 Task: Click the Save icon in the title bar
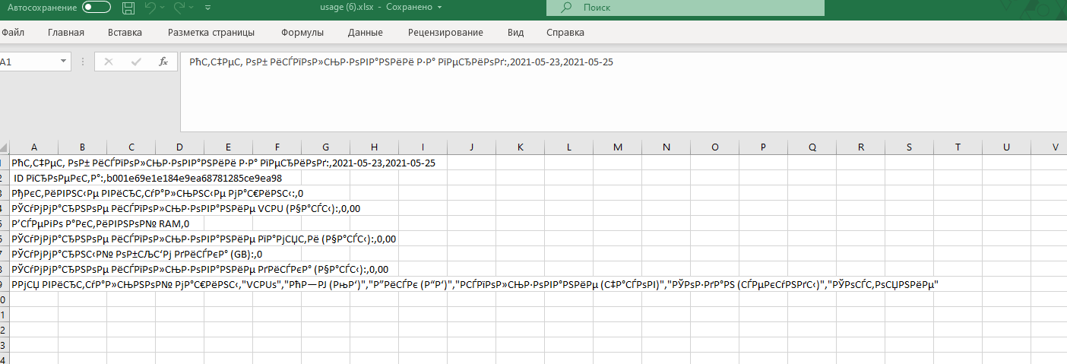tap(128, 8)
